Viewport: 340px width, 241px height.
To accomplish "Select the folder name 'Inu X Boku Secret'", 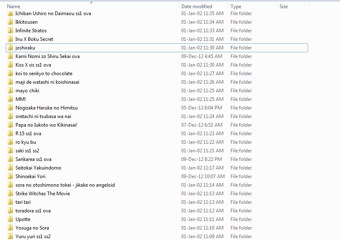I will 34,39.
